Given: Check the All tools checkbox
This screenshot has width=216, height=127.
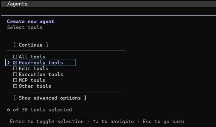Looking at the screenshot, I should tap(15, 57).
